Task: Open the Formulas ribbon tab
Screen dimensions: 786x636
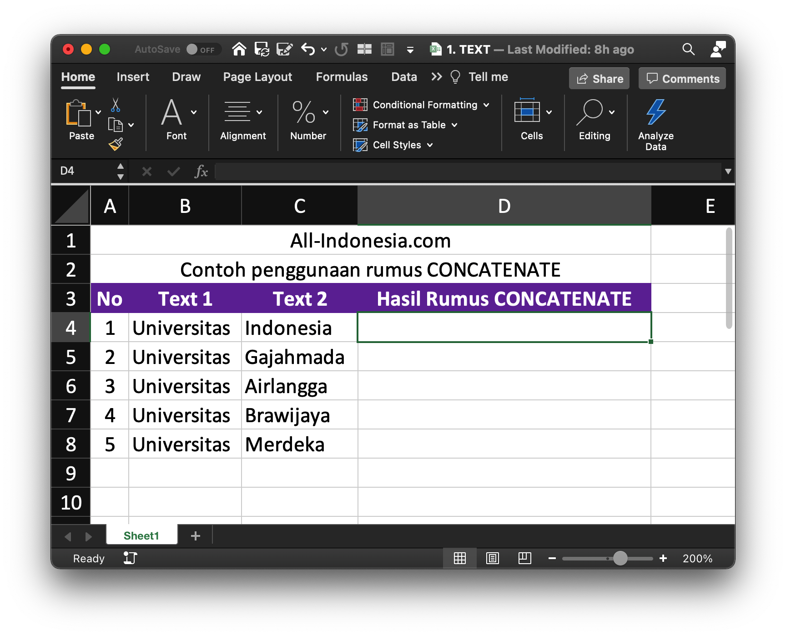Action: point(342,77)
